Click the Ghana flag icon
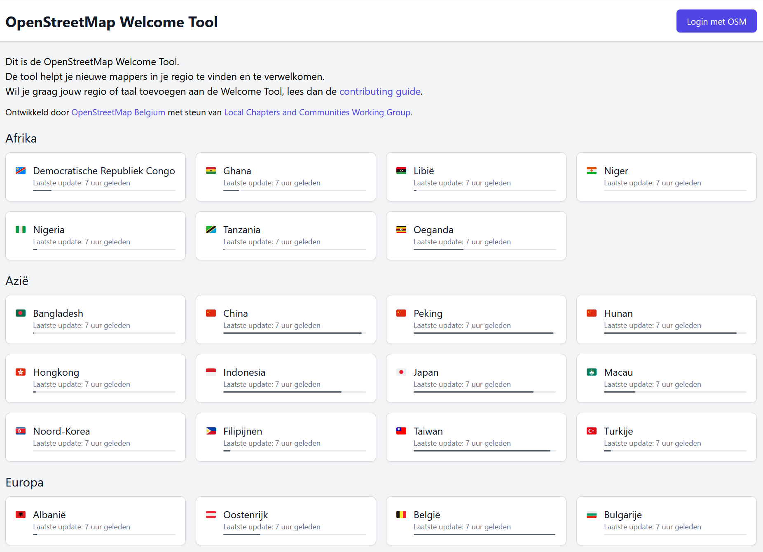This screenshot has width=763, height=552. pyautogui.click(x=211, y=171)
